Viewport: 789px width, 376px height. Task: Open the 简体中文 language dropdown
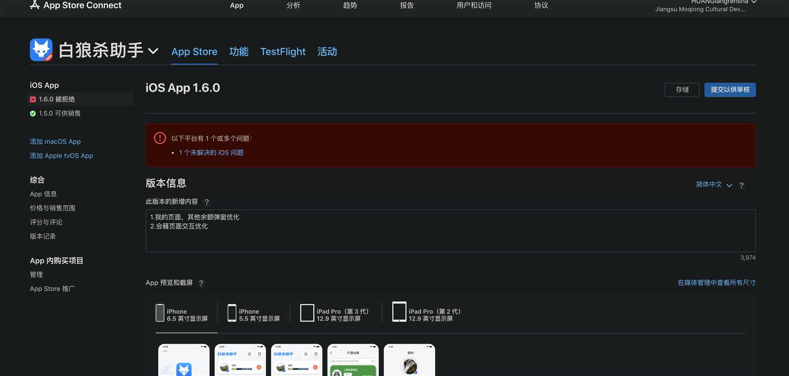[x=713, y=185]
